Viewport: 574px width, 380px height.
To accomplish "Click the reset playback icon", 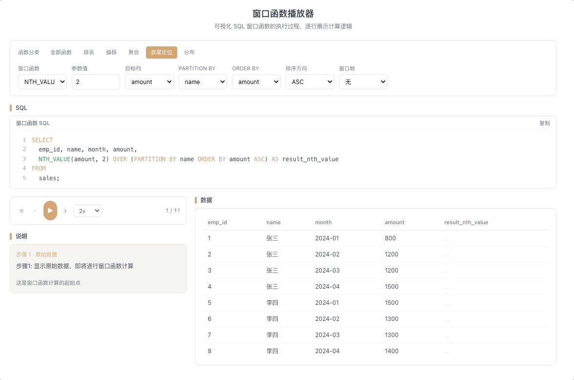I will pyautogui.click(x=21, y=211).
